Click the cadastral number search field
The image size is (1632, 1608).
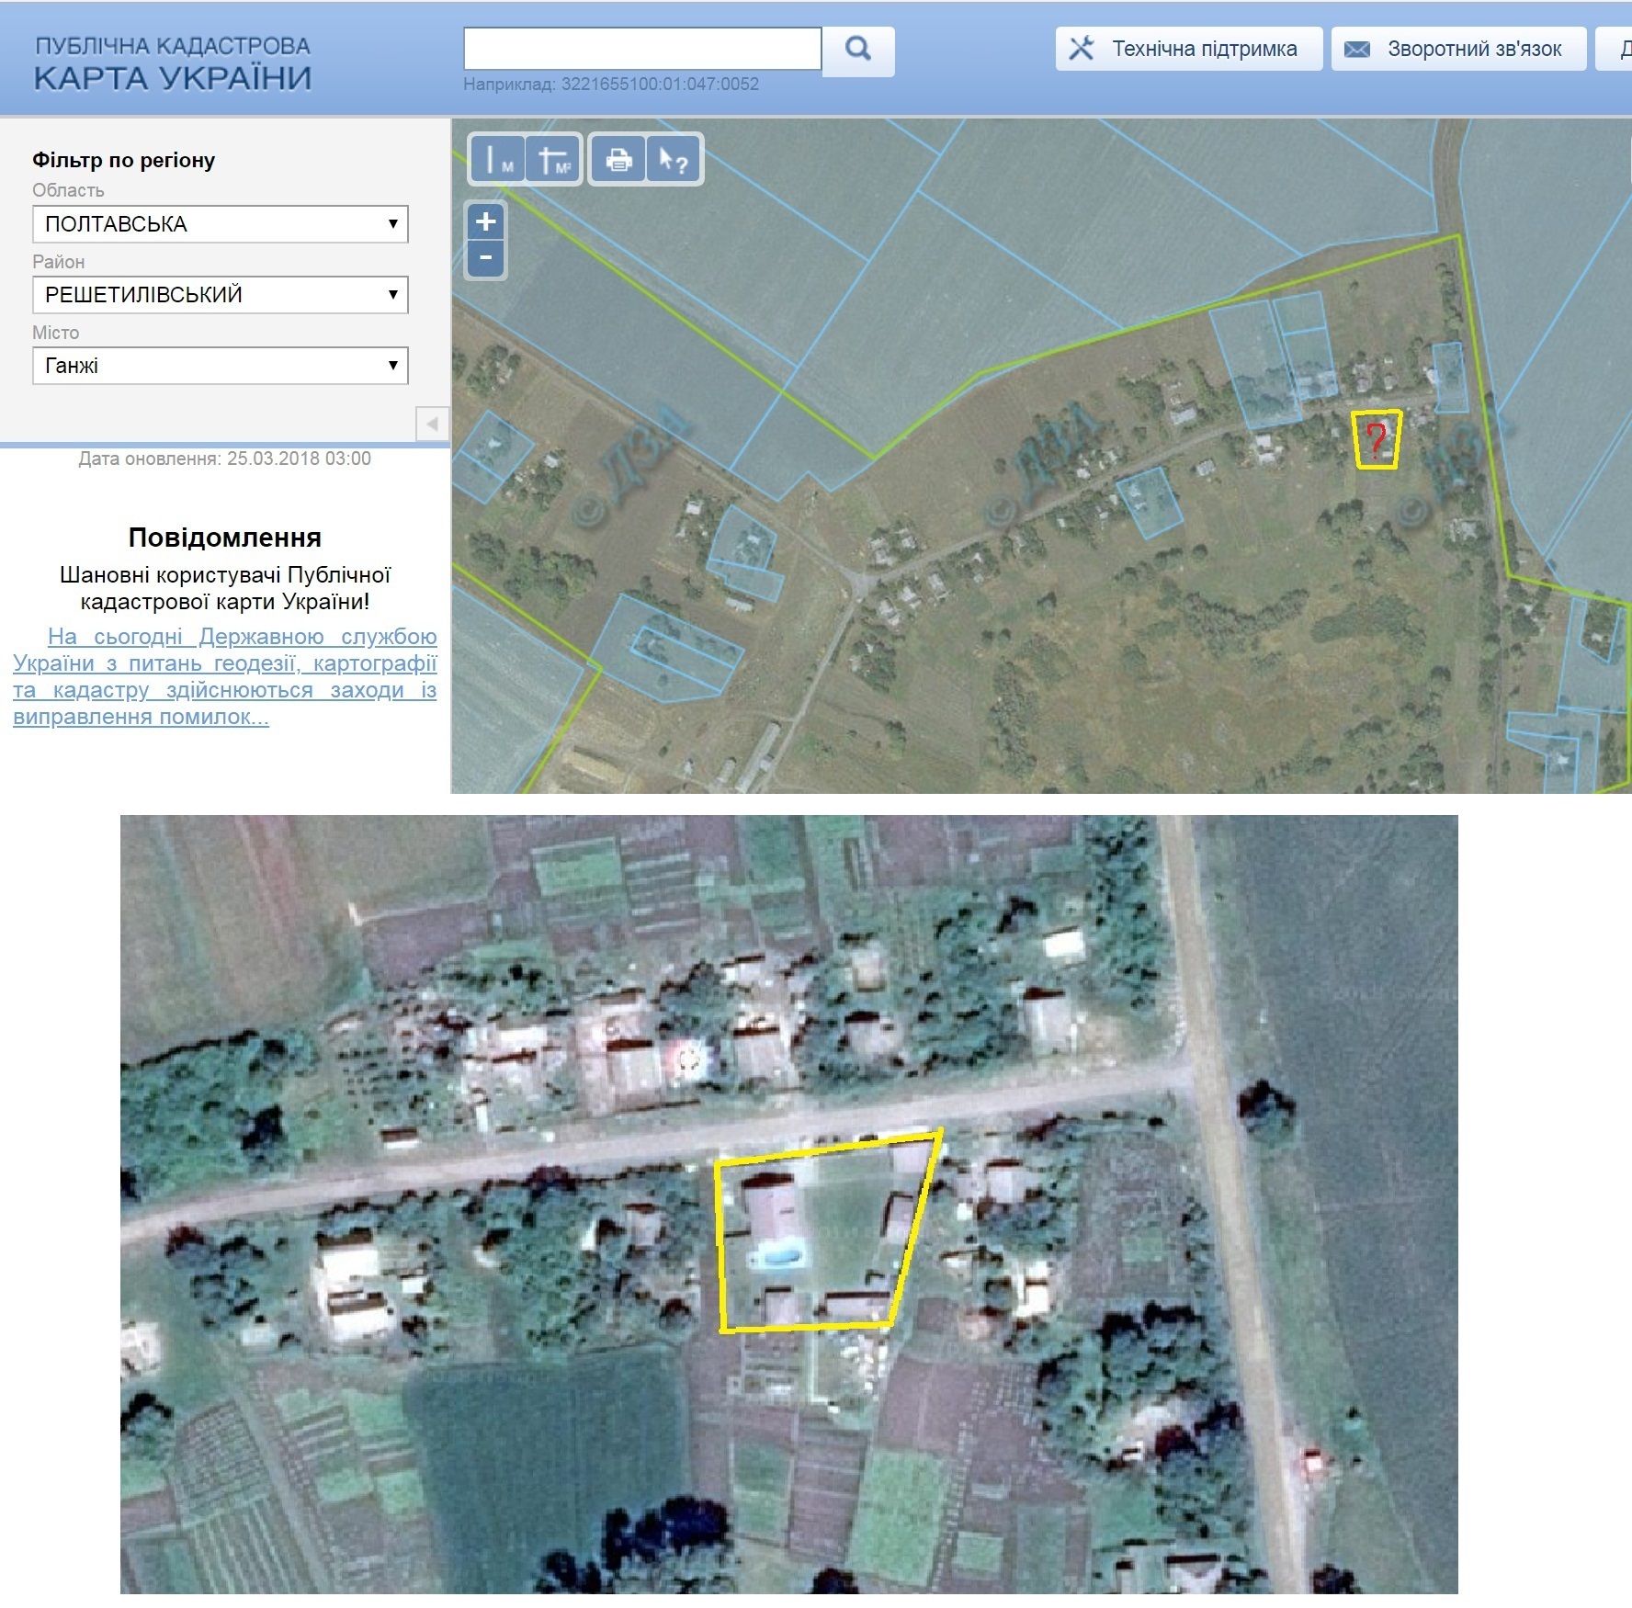click(x=642, y=50)
